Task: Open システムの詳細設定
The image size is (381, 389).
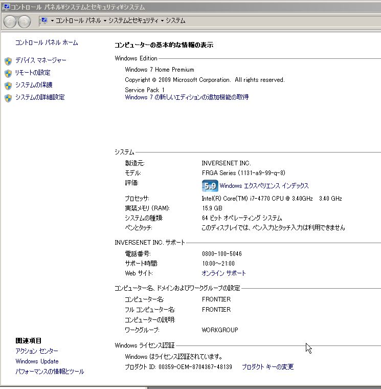Action: [40, 97]
